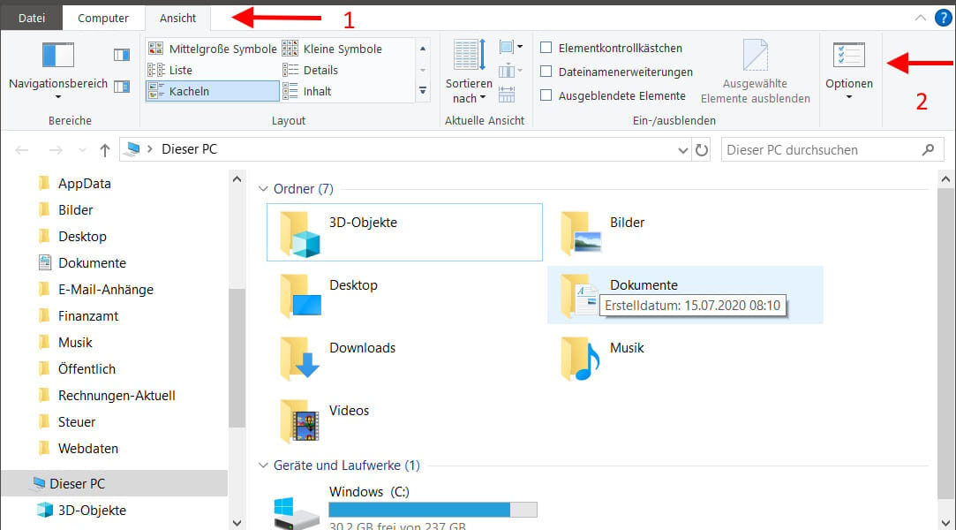Enable Ausgeblendete Elemente checkbox
956x530 pixels.
pos(546,95)
